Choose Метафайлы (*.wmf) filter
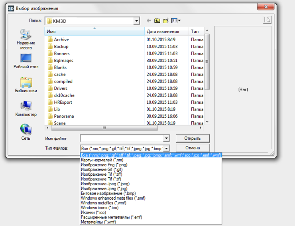Viewport: 295px width, 226px height. point(151,222)
